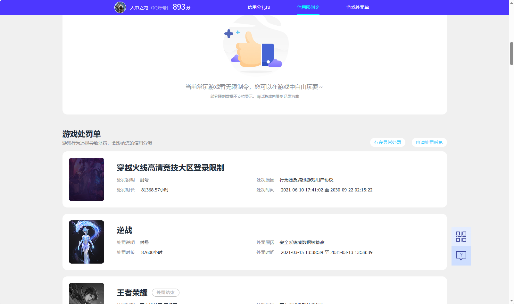This screenshot has width=514, height=304.
Task: Switch to the 游戏处罚单 tab
Action: (x=358, y=7)
